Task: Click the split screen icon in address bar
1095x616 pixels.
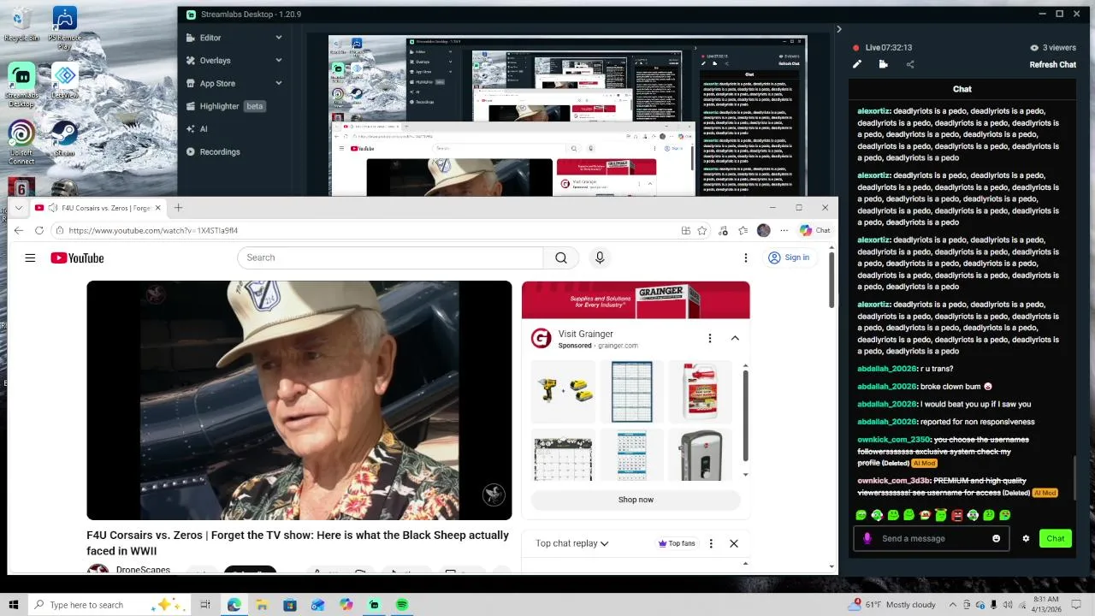Action: 685,230
